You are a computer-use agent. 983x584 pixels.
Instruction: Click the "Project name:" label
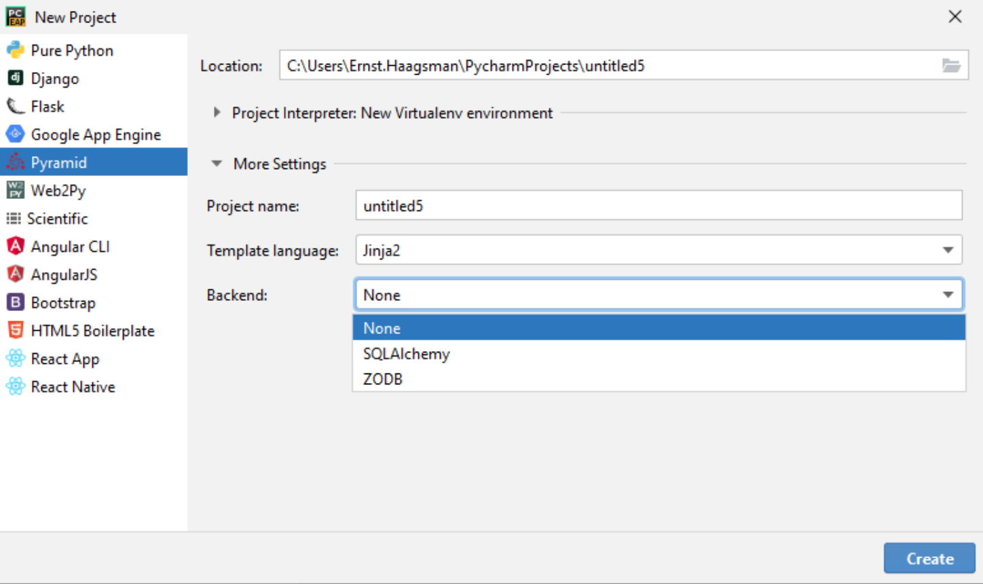(x=253, y=206)
